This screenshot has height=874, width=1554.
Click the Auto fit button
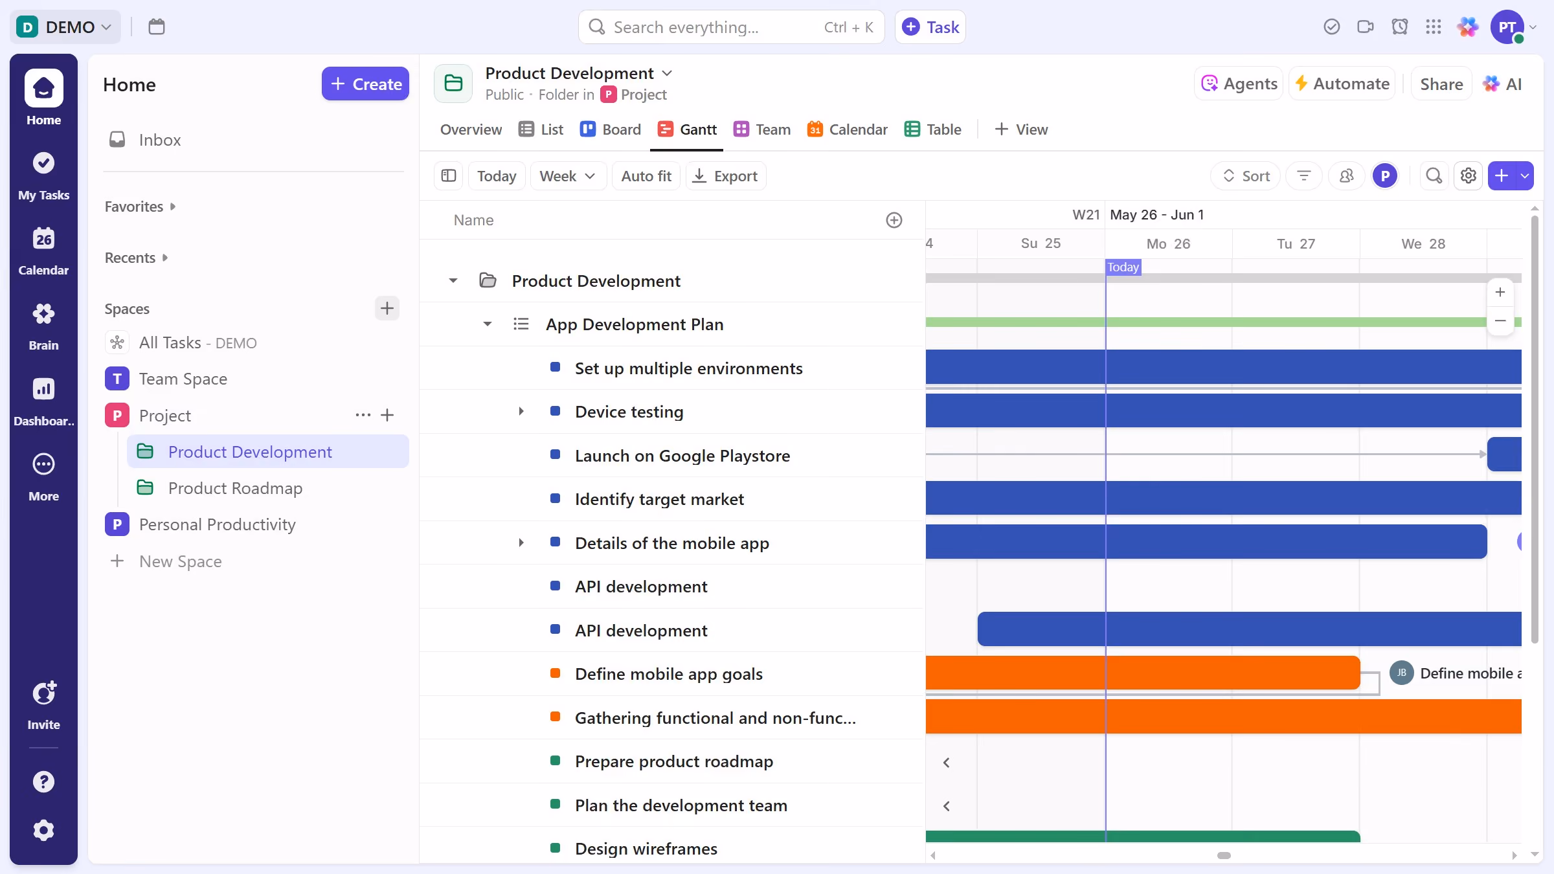pos(646,175)
